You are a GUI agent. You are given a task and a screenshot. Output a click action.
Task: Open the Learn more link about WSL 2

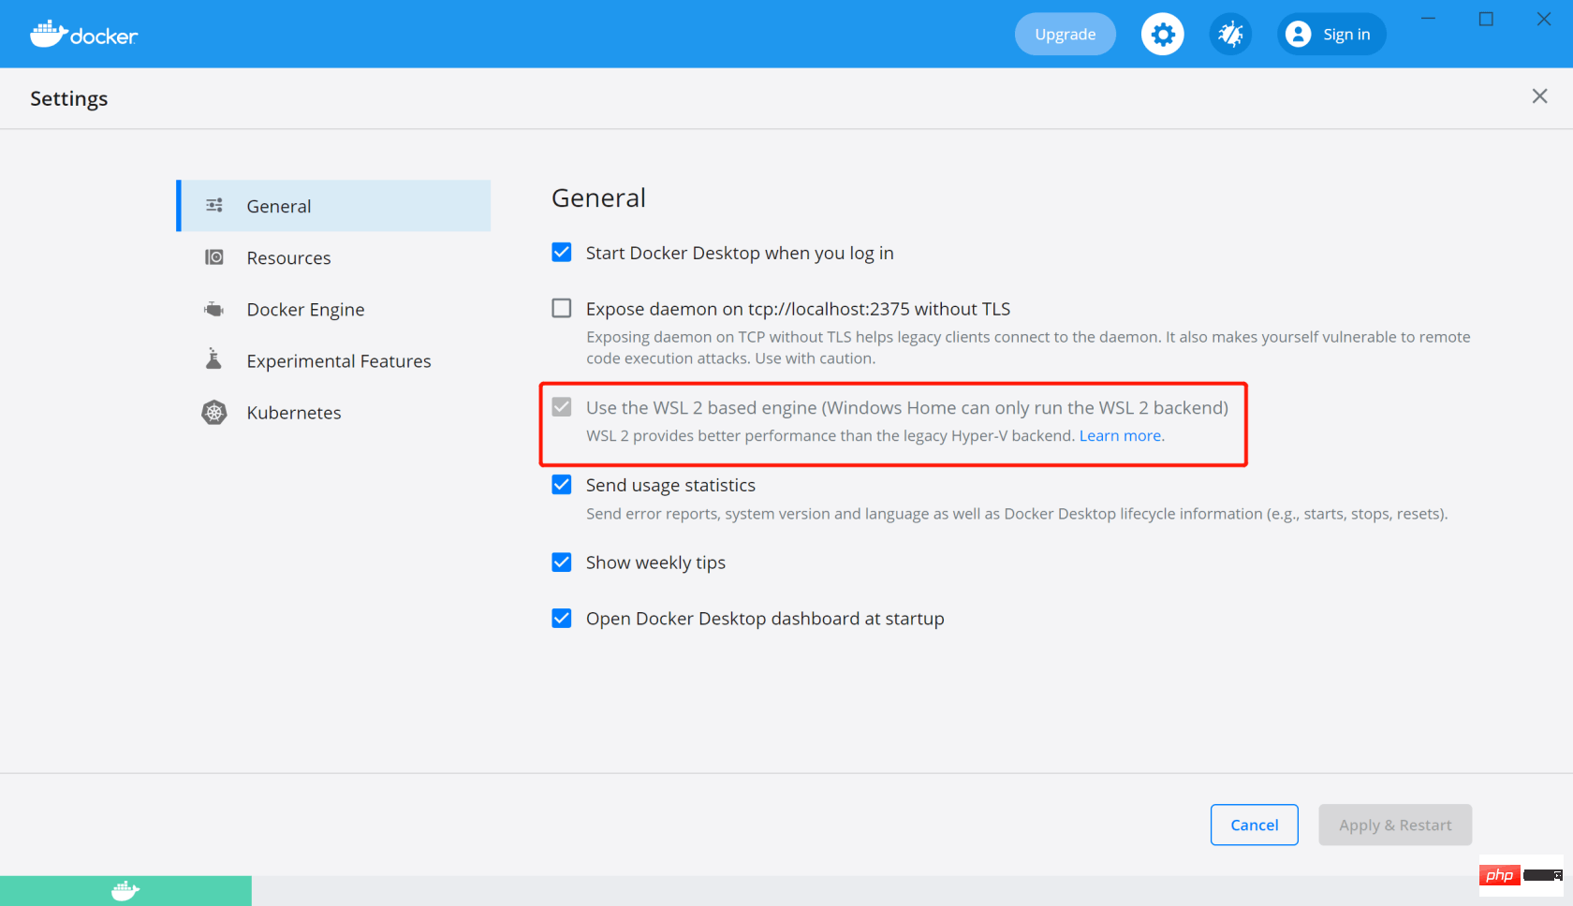[x=1122, y=435]
